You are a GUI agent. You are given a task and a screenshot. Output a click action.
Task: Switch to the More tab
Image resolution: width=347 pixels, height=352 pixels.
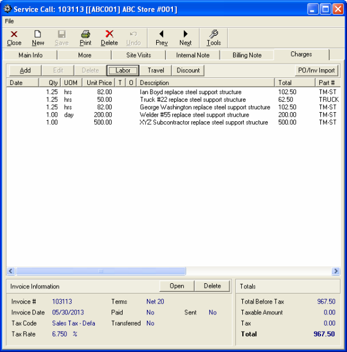pos(84,55)
